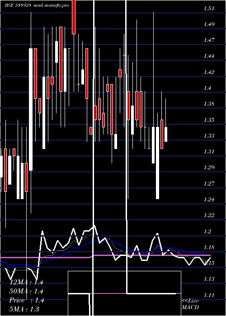Screen dimensions: 226x316
Task: Click the 1.4 price axis label
Action: coord(207,88)
